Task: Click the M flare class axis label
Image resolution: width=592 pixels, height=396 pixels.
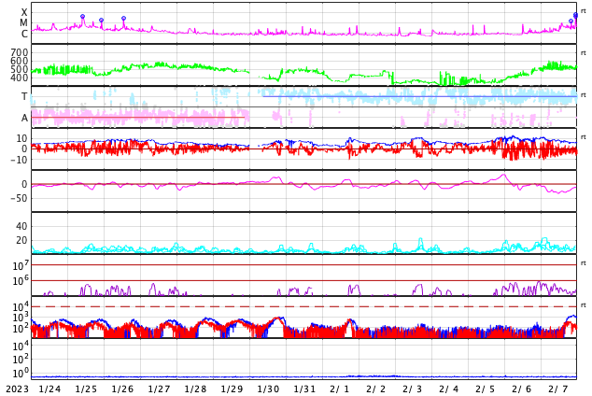Action: click(23, 23)
